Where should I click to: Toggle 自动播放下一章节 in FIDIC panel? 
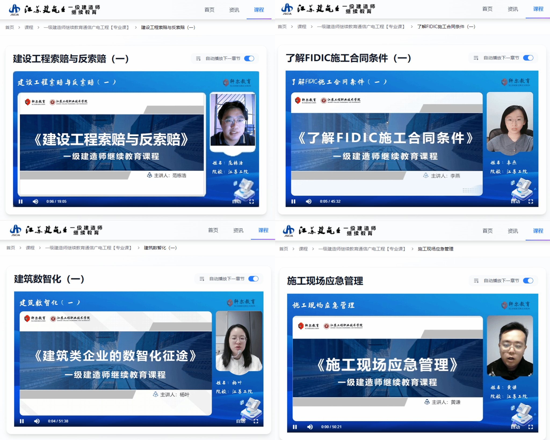[x=528, y=58]
